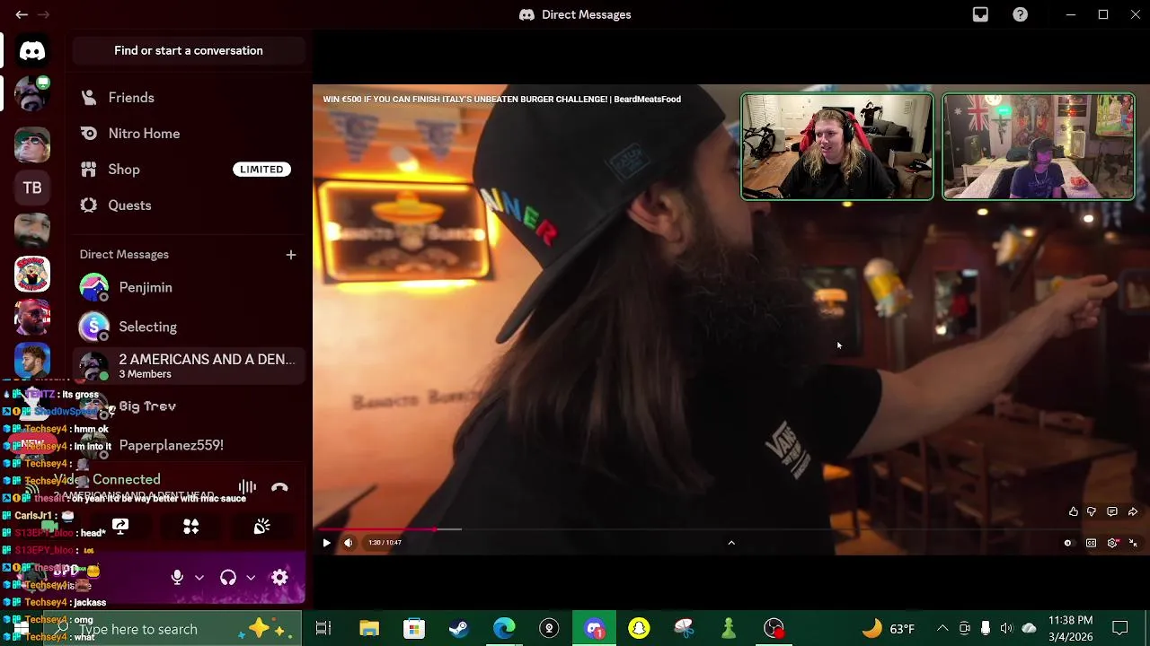Screen dimensions: 1150x646
Task: Open Microsoft Edge from the taskbar
Action: pyautogui.click(x=504, y=628)
